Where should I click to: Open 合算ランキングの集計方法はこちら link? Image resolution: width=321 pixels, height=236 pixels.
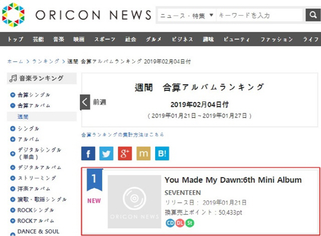click(122, 134)
